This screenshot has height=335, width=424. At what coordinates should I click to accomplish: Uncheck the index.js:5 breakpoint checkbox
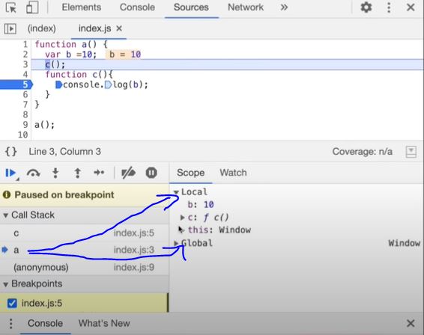(x=12, y=303)
